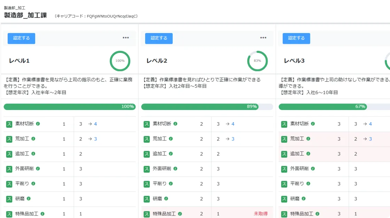The height and width of the screenshot is (218, 390).
Task: Click 未取得 status on 特殊品加工 in レベル2
Action: pyautogui.click(x=260, y=214)
